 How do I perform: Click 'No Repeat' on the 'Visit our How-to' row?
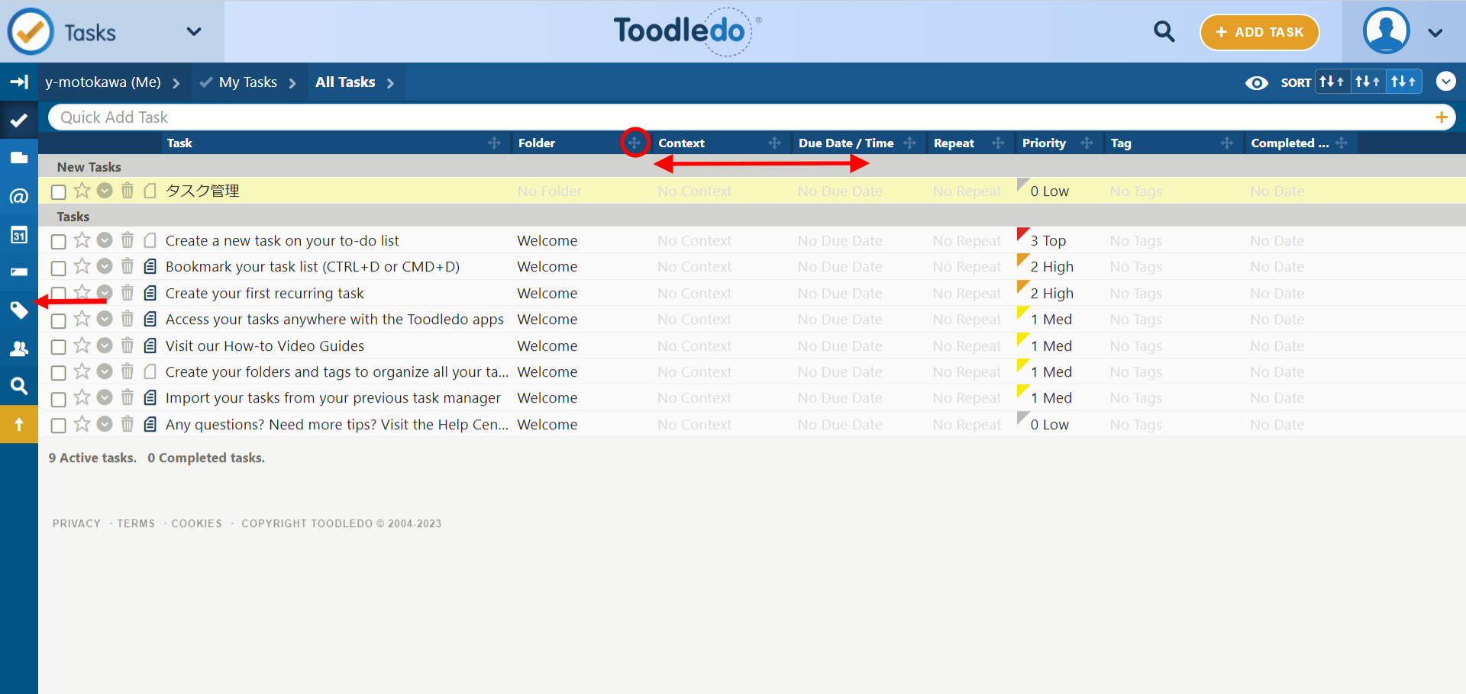click(967, 346)
